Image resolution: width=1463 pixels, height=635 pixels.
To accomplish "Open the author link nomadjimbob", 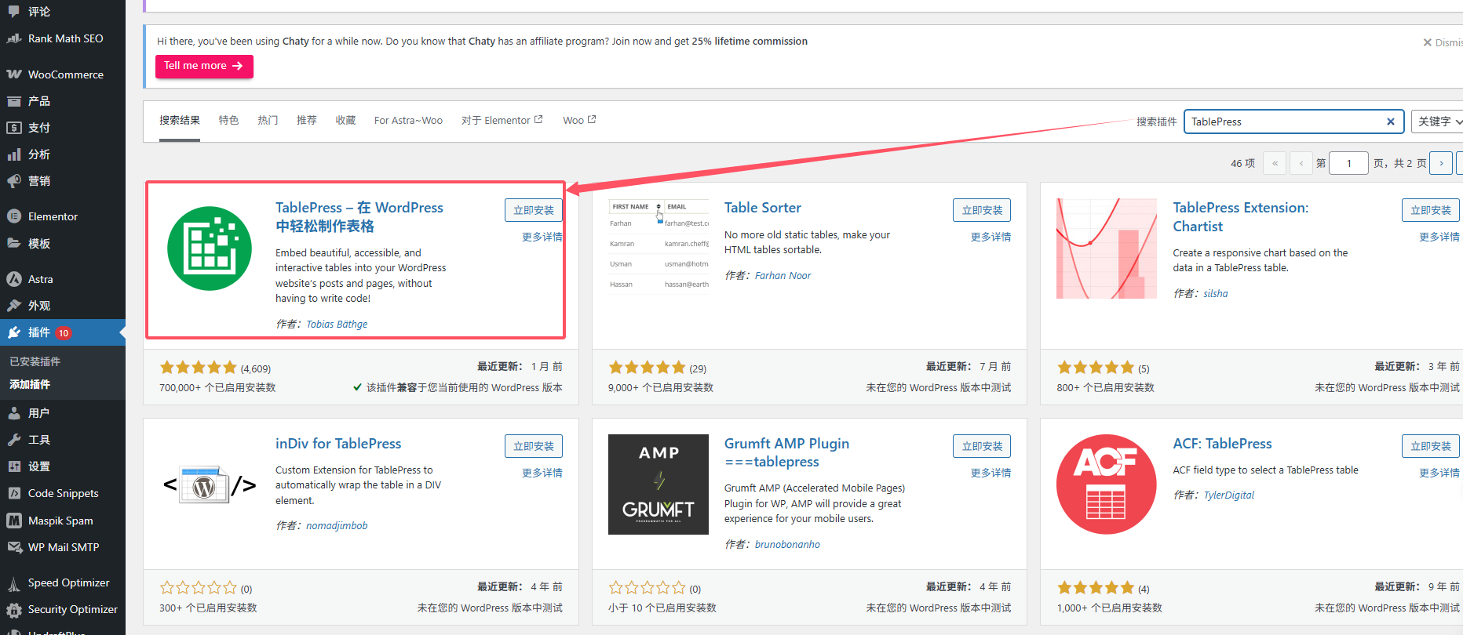I will 337,525.
